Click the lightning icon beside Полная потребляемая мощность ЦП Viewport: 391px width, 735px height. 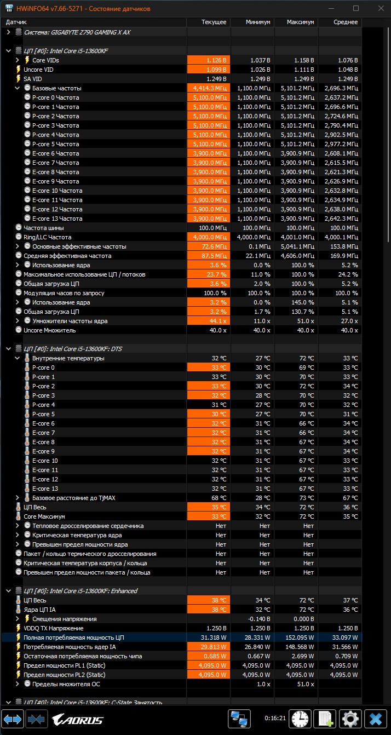(x=19, y=638)
